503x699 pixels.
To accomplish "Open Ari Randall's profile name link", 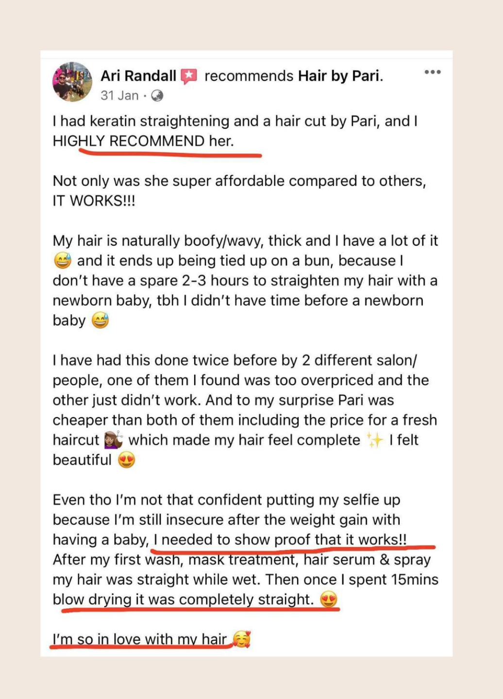I will (138, 76).
